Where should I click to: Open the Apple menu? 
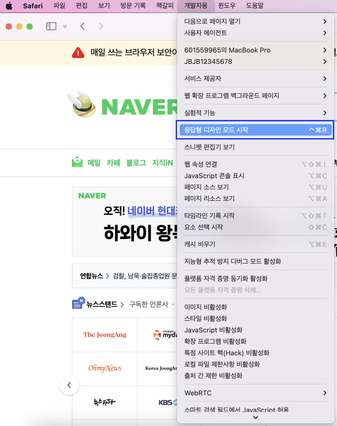(9, 6)
